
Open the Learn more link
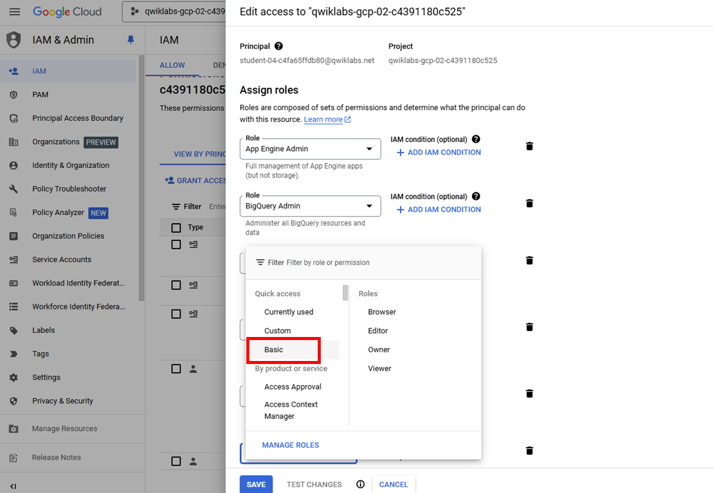pyautogui.click(x=327, y=119)
